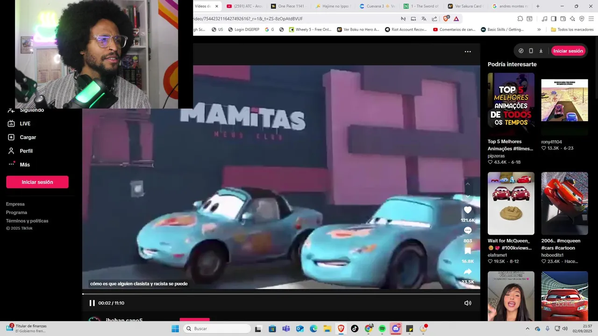The width and height of the screenshot is (598, 336).
Task: Pause the TikTok video
Action: (92, 303)
